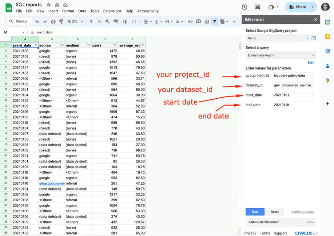This screenshot has height=236, width=334.
Task: Click the Edit query link
Action: point(311,63)
